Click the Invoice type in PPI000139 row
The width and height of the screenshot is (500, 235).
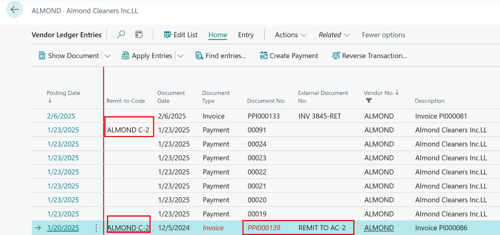[213, 228]
